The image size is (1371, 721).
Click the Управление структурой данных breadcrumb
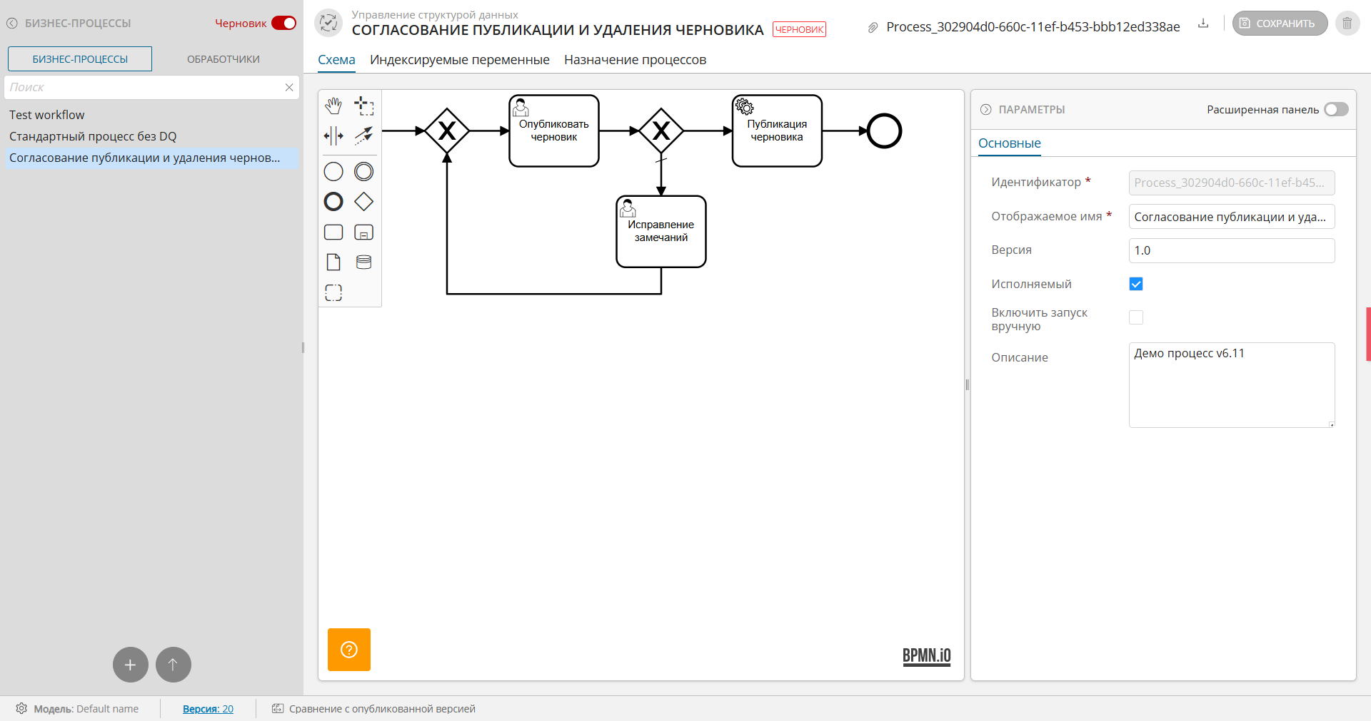(435, 15)
